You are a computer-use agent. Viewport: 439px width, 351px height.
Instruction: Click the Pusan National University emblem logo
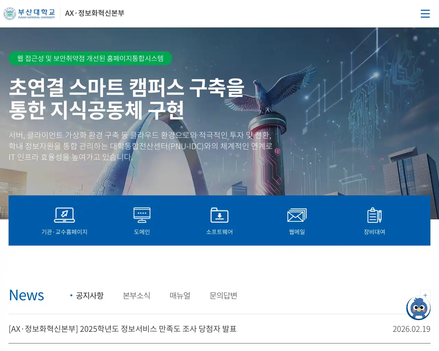pos(9,14)
